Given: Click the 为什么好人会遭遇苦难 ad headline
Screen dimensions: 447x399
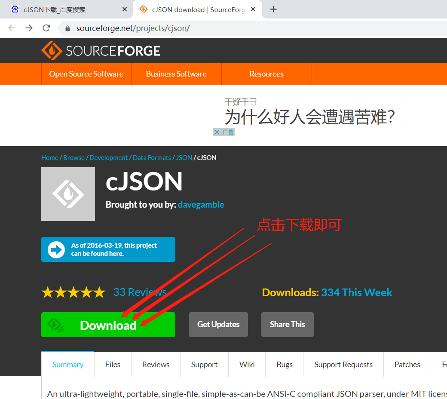Looking at the screenshot, I should (x=309, y=117).
